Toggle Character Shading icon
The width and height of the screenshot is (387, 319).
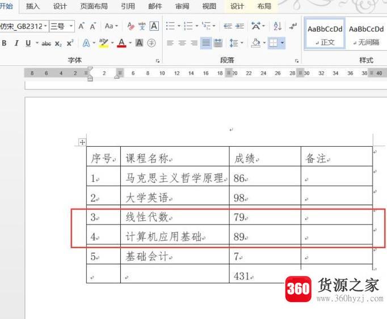[x=140, y=43]
